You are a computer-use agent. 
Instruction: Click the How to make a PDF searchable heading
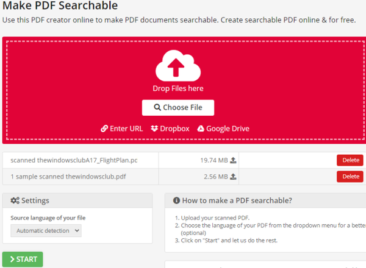(237, 200)
